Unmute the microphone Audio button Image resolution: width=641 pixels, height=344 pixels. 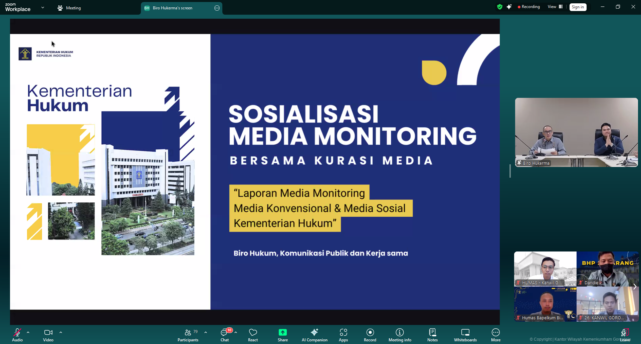pos(17,335)
